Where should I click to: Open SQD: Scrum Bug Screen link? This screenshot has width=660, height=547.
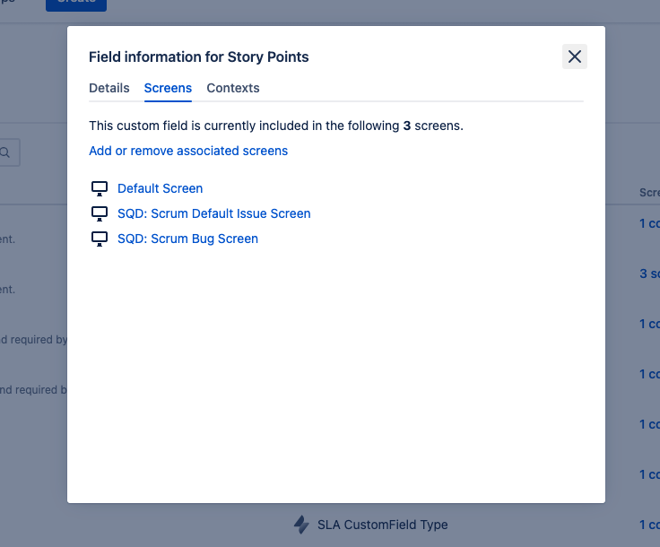[x=187, y=239]
